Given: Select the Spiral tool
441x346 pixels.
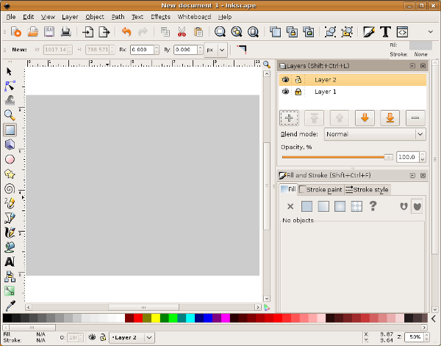Looking at the screenshot, I should click(x=10, y=188).
